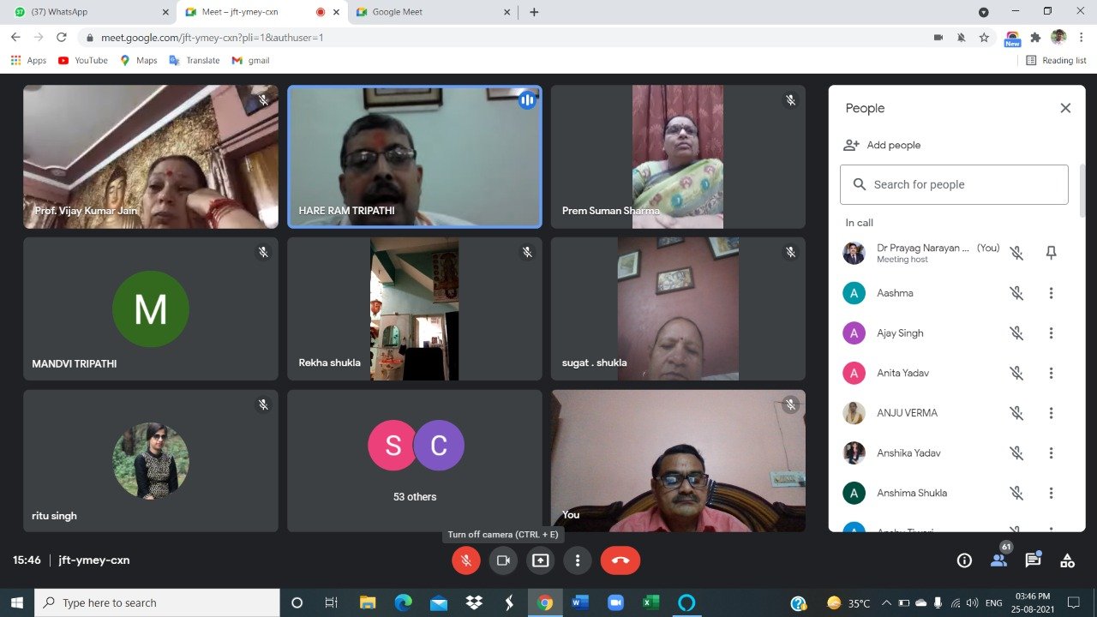The image size is (1097, 617).
Task: Open a new browser tab
Action: pos(534,12)
